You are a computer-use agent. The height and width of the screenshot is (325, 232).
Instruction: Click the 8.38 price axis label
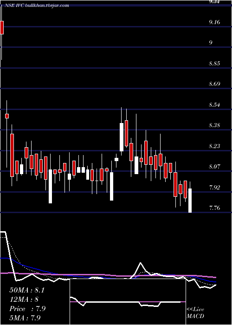[214, 125]
